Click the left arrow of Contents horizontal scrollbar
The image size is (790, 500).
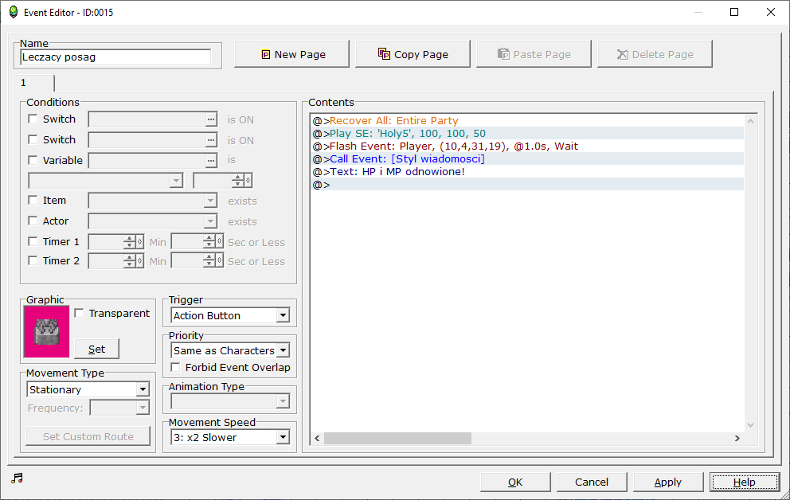(x=317, y=438)
